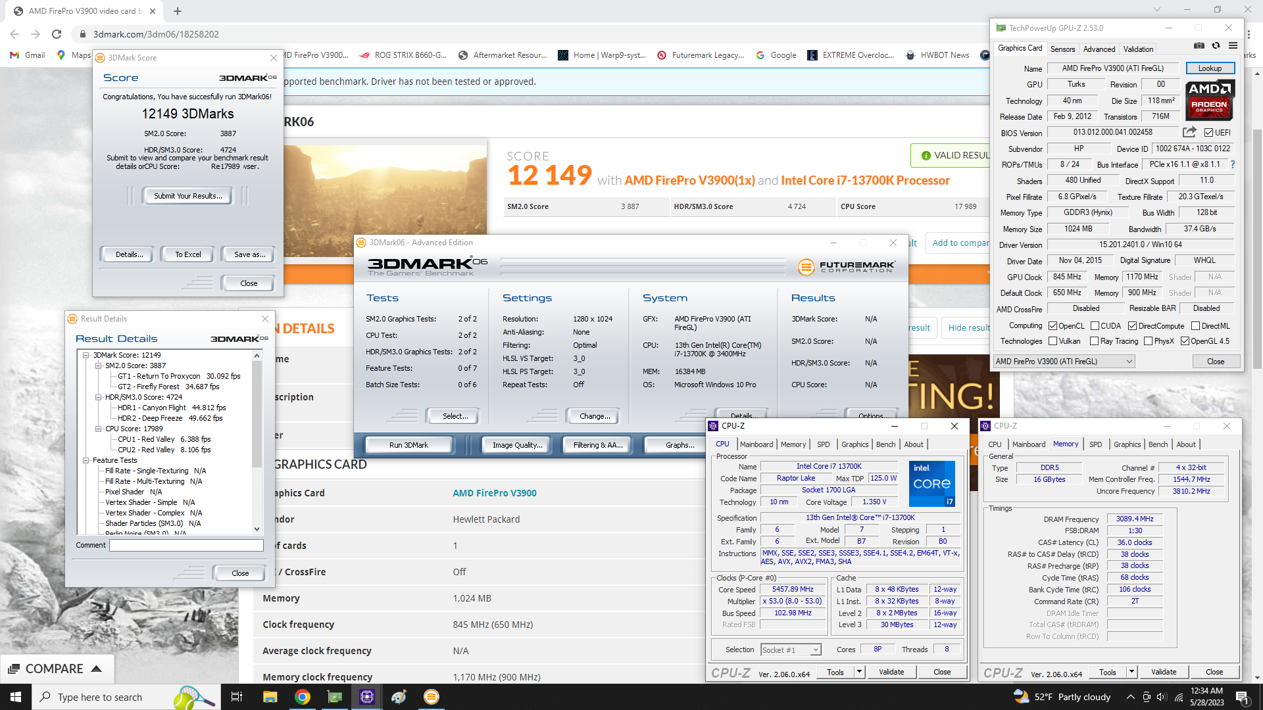Toggle the DirectCompute checkbox
This screenshot has height=710, width=1263.
click(x=1132, y=326)
